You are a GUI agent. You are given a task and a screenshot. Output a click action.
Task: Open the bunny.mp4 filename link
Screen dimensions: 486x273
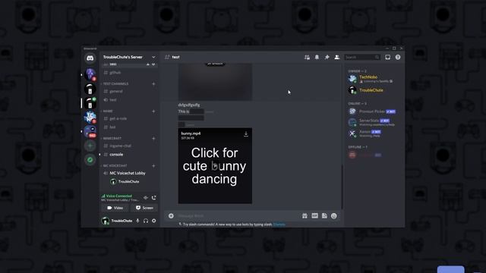click(191, 133)
